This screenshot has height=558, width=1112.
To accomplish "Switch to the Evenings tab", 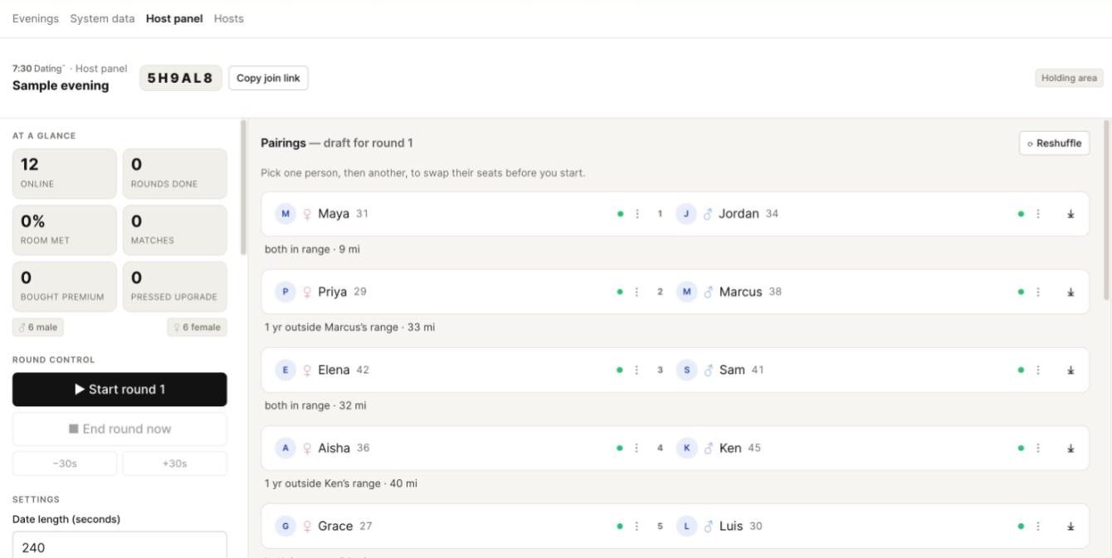I will click(x=36, y=18).
